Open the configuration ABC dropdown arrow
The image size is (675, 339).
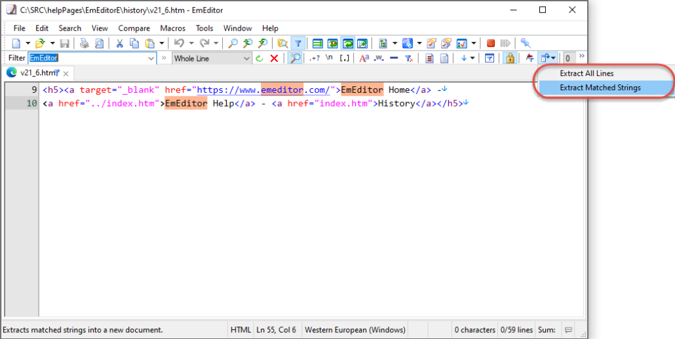click(x=419, y=43)
